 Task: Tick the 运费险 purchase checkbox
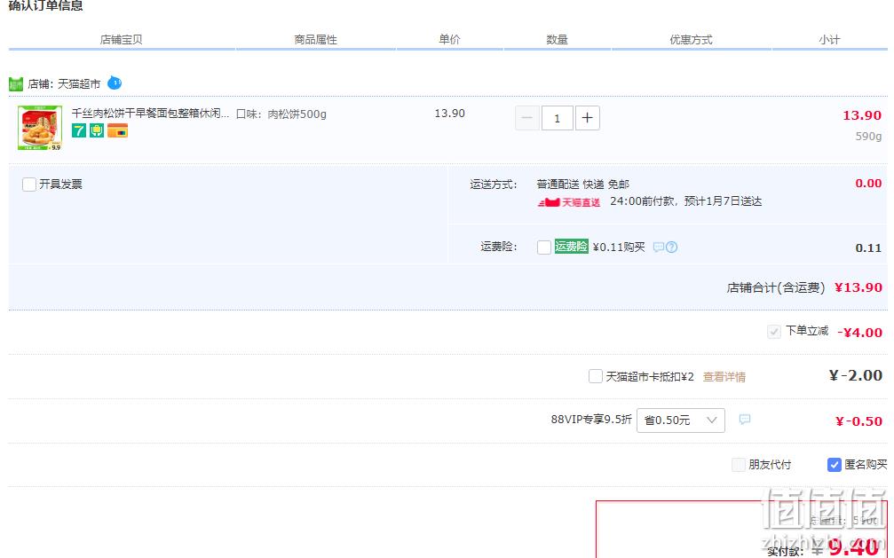(x=544, y=247)
